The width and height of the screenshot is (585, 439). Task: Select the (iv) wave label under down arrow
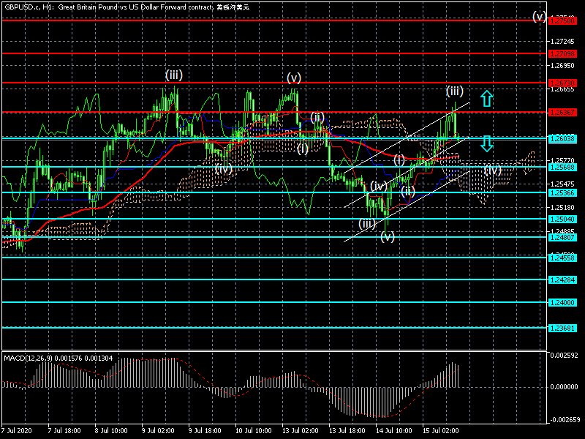(x=492, y=170)
